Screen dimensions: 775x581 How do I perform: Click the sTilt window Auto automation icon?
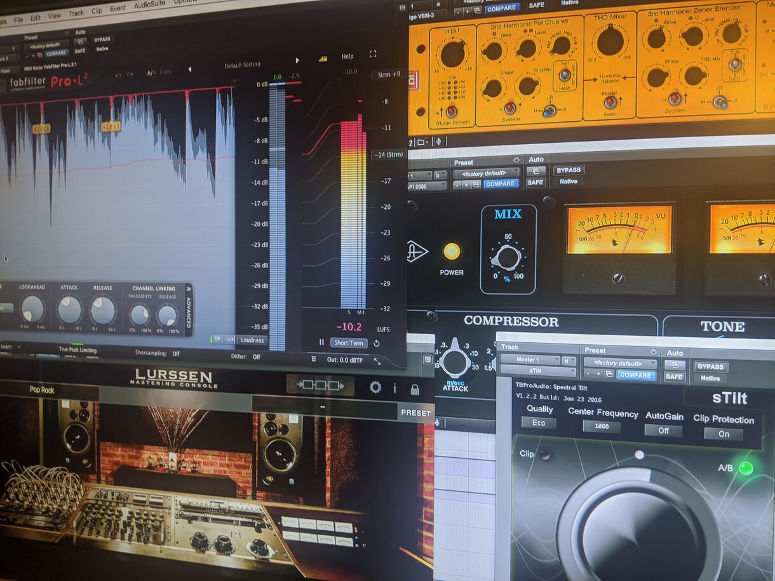pyautogui.click(x=675, y=364)
